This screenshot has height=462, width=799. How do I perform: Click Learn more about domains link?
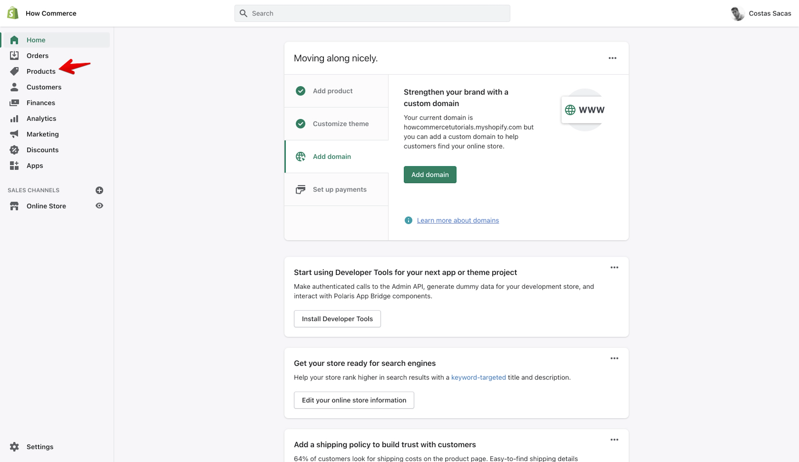[457, 220]
